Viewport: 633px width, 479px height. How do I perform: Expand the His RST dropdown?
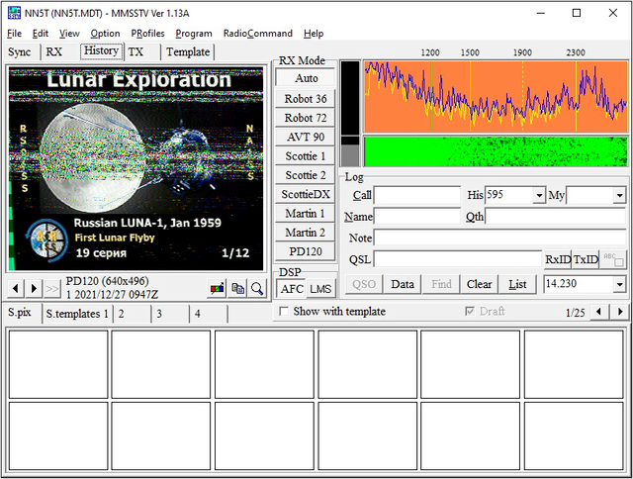pyautogui.click(x=539, y=196)
